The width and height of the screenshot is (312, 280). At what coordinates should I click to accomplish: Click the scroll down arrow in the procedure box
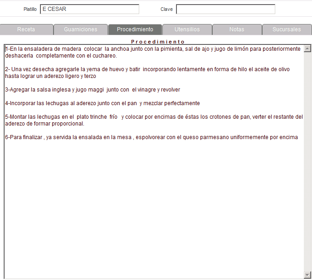coord(307,275)
